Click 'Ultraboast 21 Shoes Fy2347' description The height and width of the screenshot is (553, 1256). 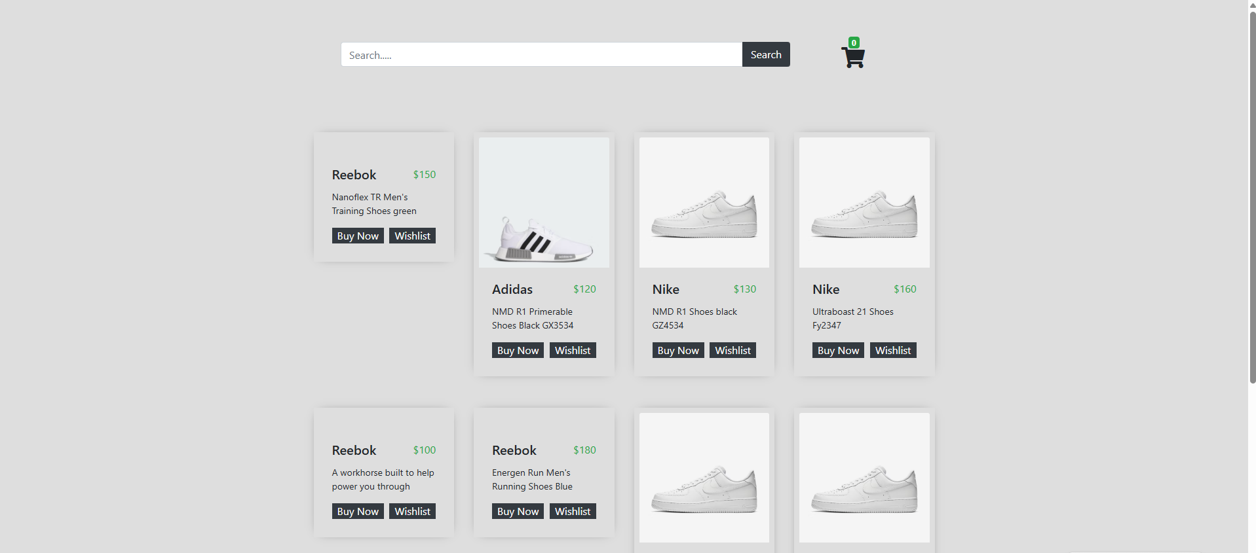tap(853, 319)
